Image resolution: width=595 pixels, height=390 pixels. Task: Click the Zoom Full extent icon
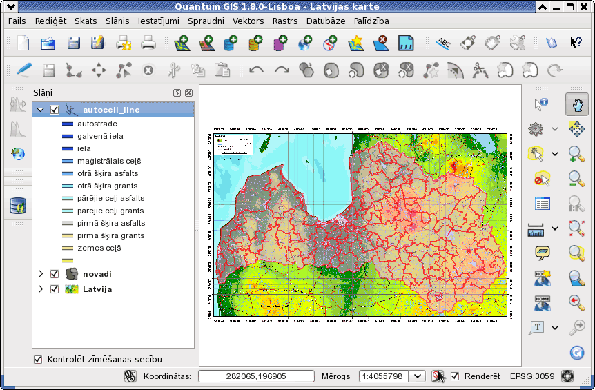tap(576, 228)
